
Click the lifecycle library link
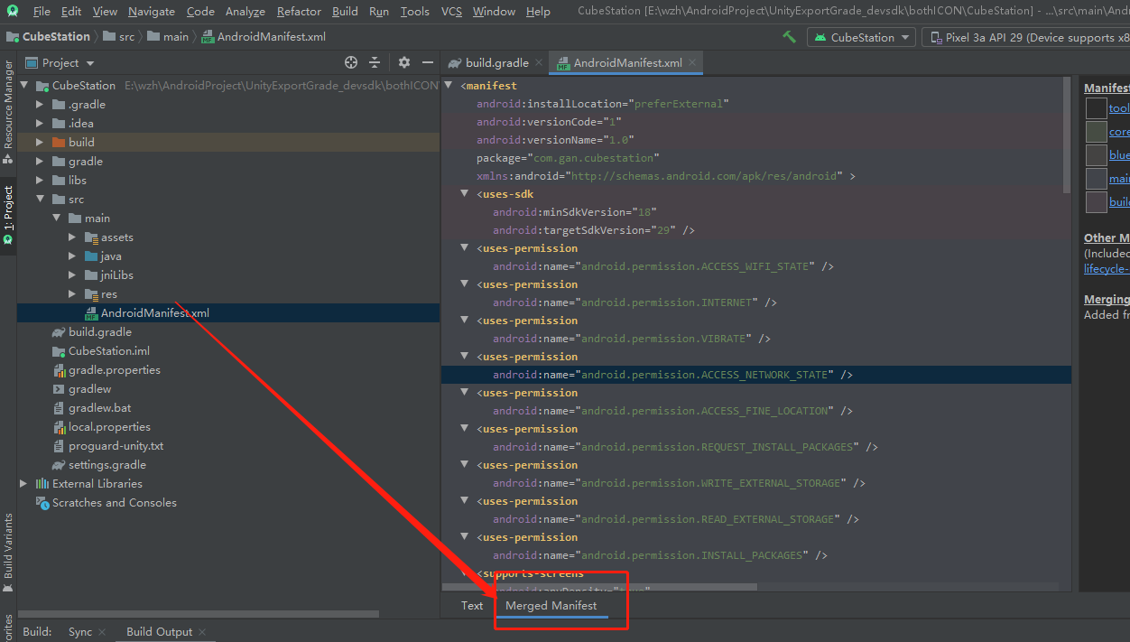click(1107, 269)
